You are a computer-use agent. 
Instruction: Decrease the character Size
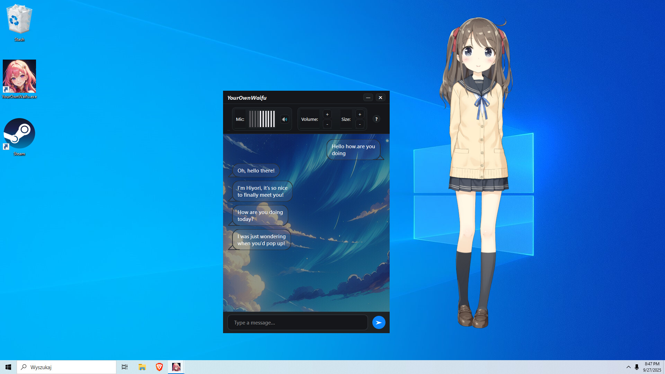(360, 124)
